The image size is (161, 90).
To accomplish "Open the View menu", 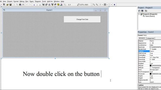I will coord(5,1).
